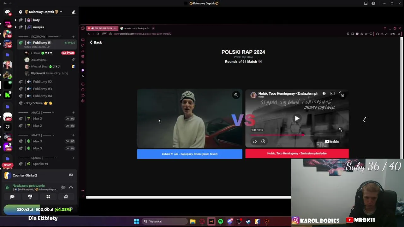Vote Holak, Taco Hemingway - Znalazłem pieniądze
Screen dimensions: 404x227
pos(297,154)
